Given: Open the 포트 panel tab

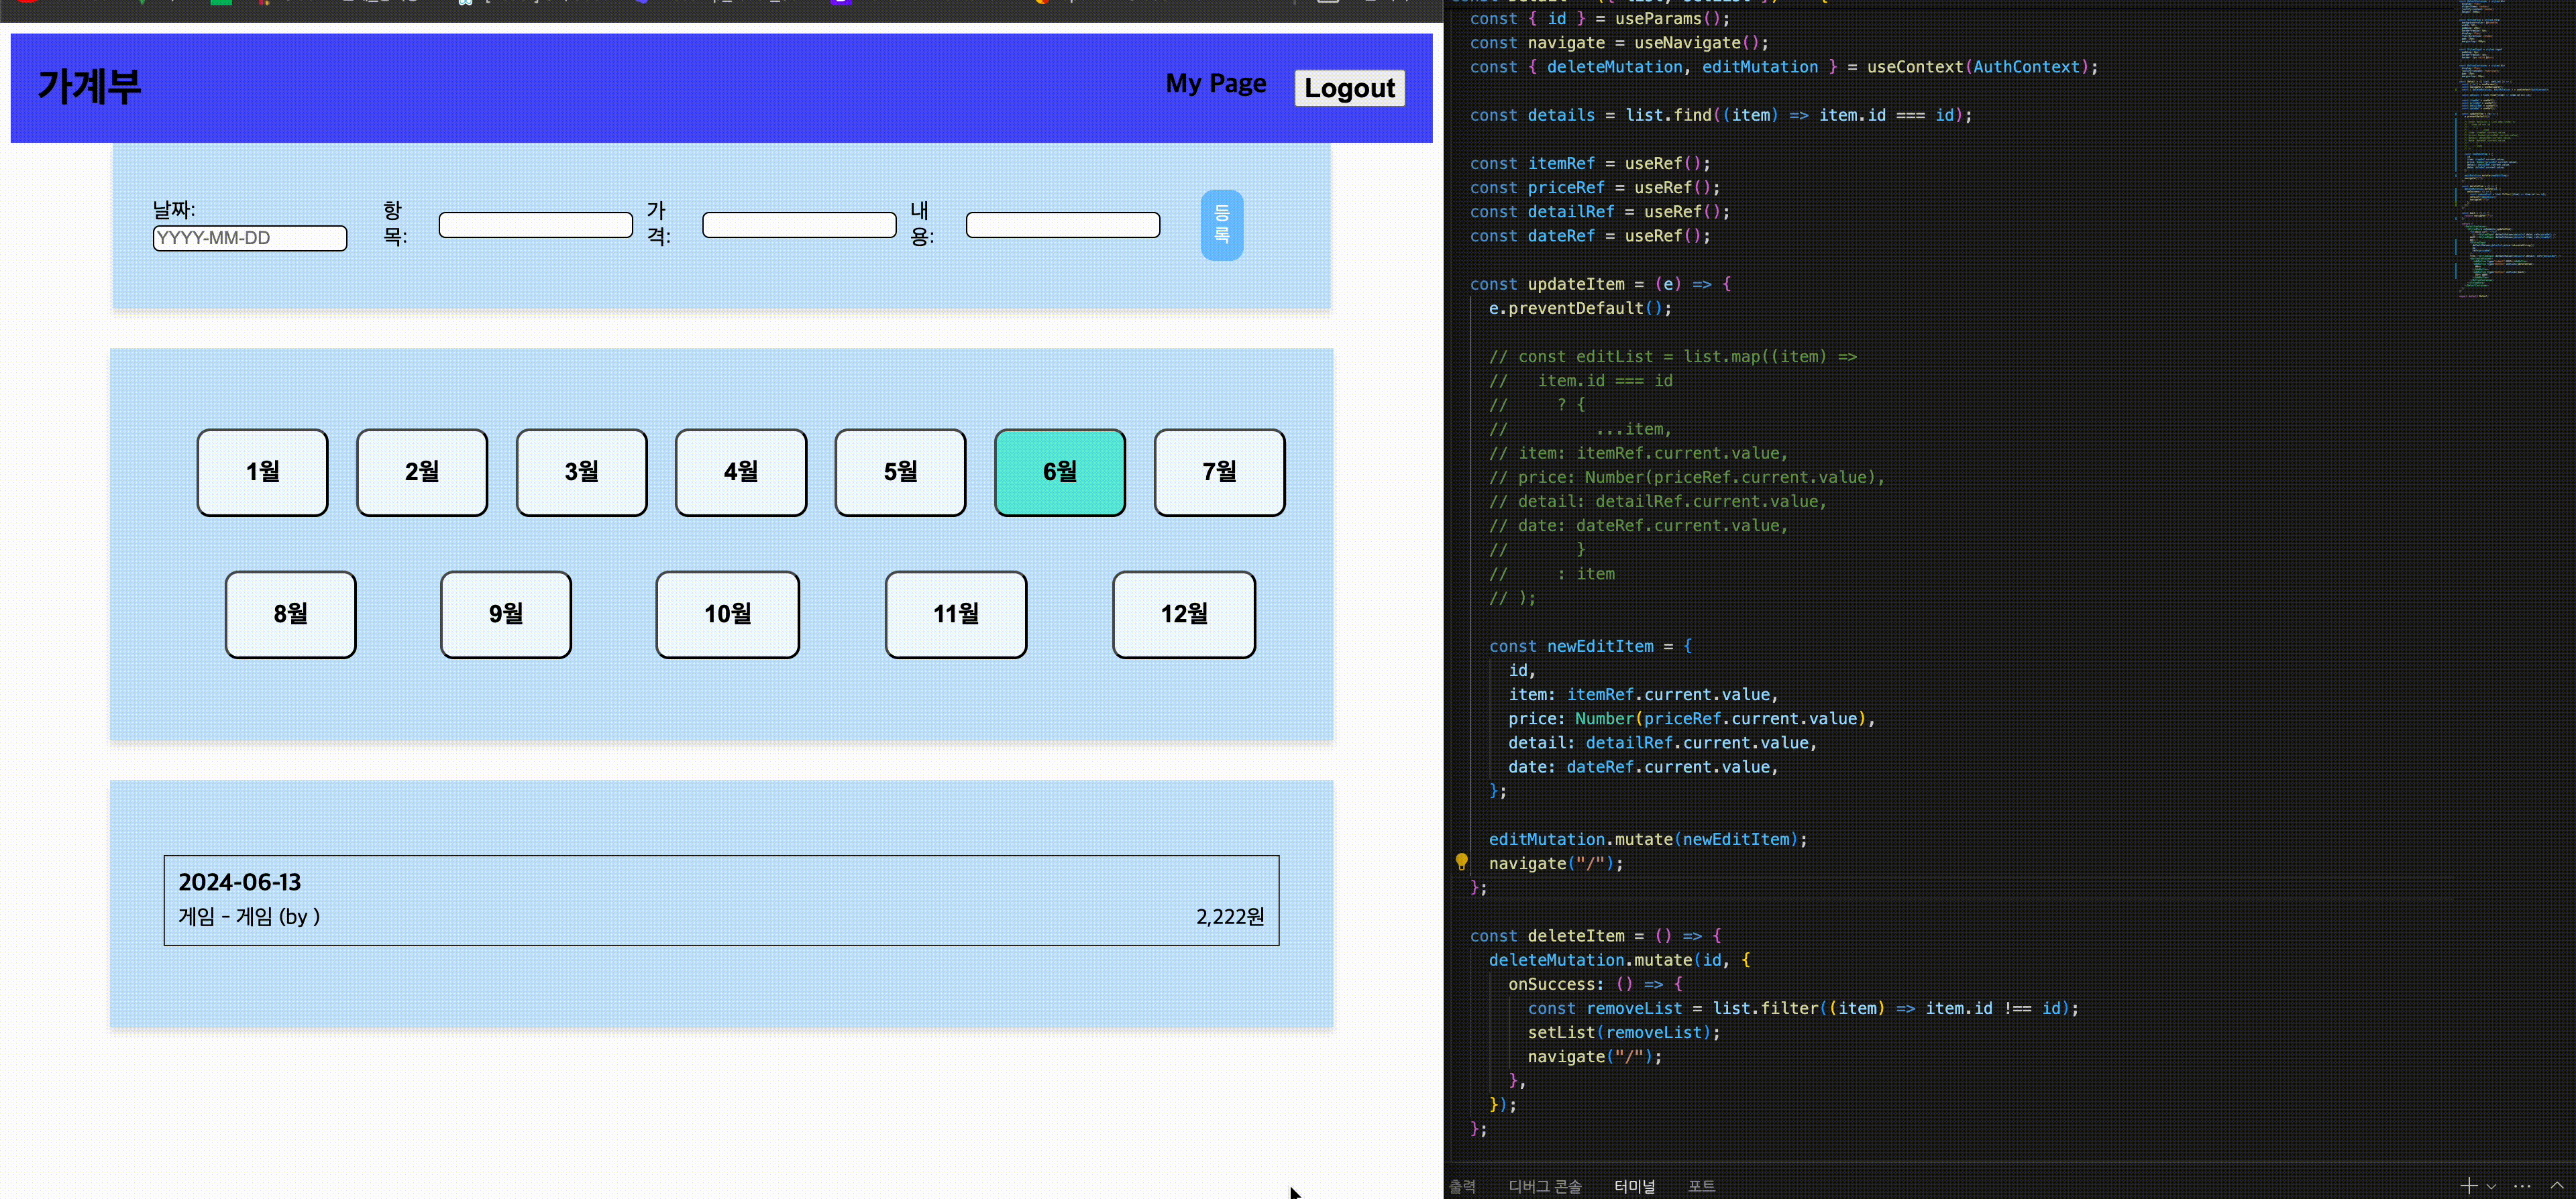Looking at the screenshot, I should click(x=1701, y=1186).
